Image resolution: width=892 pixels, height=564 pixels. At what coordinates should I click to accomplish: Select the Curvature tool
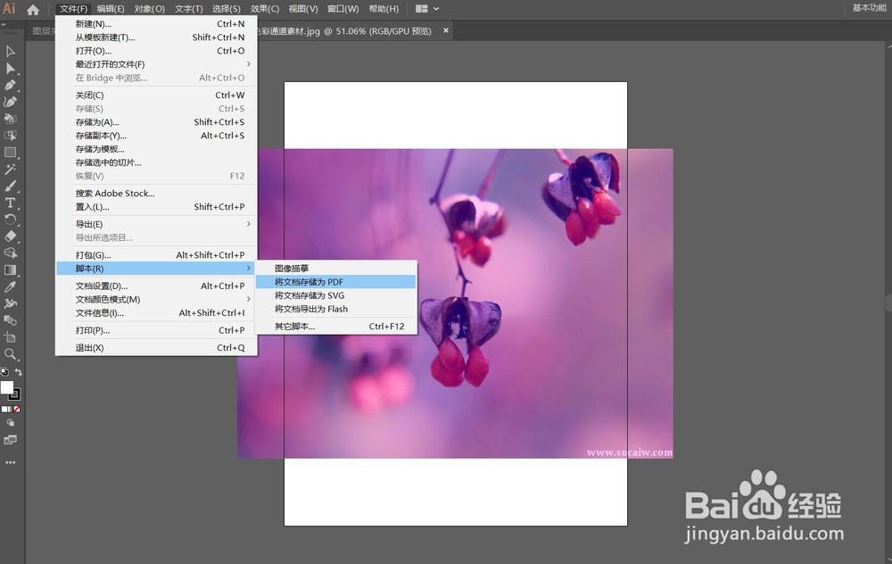point(10,102)
